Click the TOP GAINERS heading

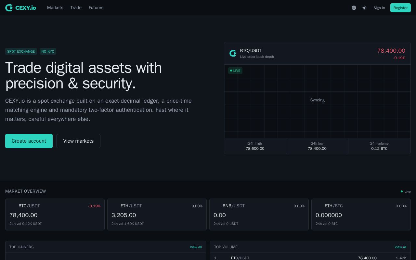tap(21, 247)
